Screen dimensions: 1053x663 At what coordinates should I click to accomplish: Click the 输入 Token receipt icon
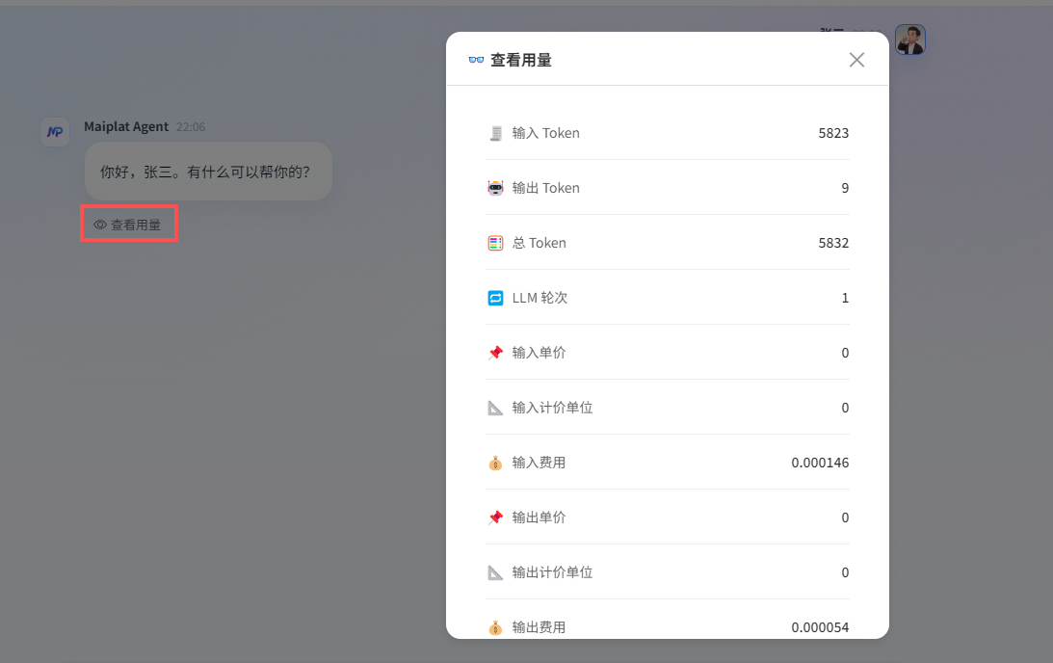point(495,133)
